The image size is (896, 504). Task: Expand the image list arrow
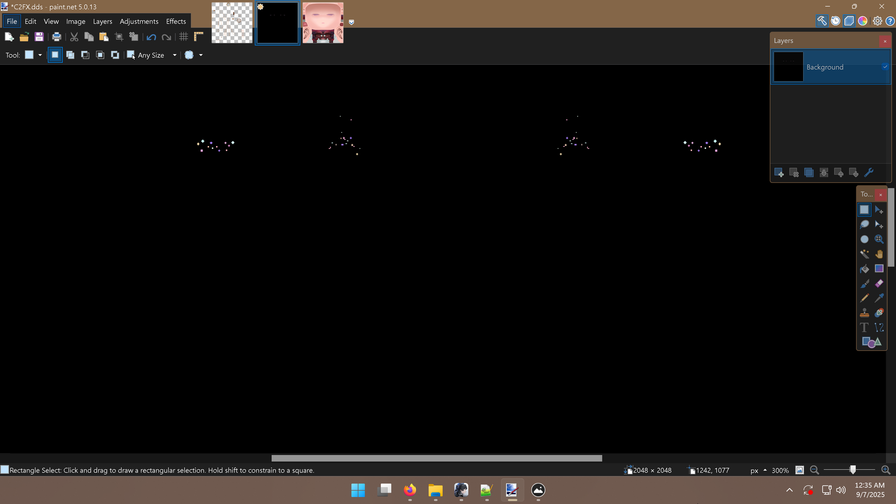tap(351, 22)
